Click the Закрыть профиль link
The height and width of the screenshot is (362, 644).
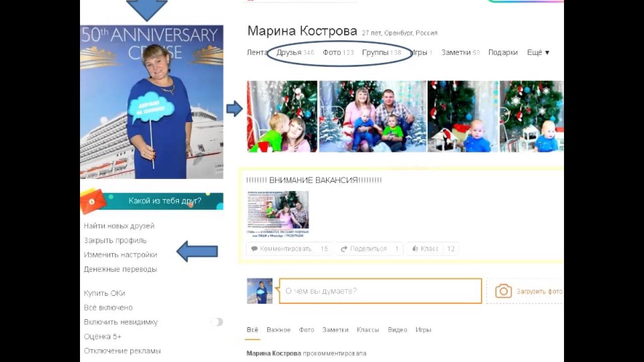pos(115,240)
